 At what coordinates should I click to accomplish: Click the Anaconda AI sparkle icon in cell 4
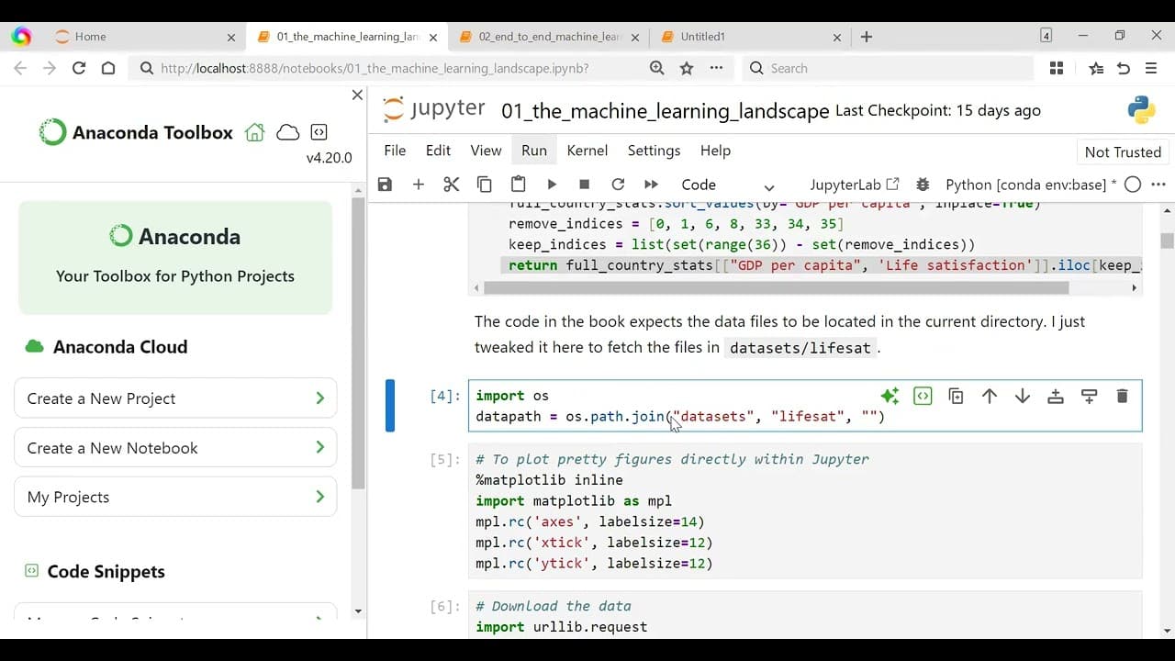click(x=889, y=396)
